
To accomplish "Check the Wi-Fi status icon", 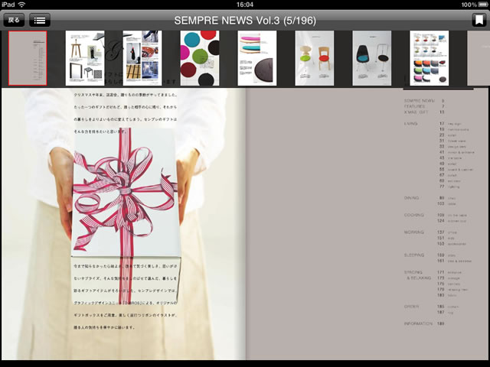I will coord(21,5).
